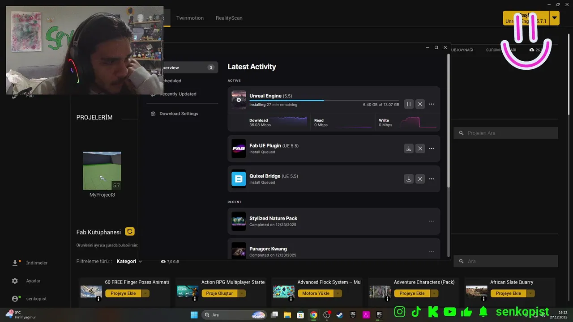
Task: Open the Kategori filter dropdown
Action: tap(129, 261)
